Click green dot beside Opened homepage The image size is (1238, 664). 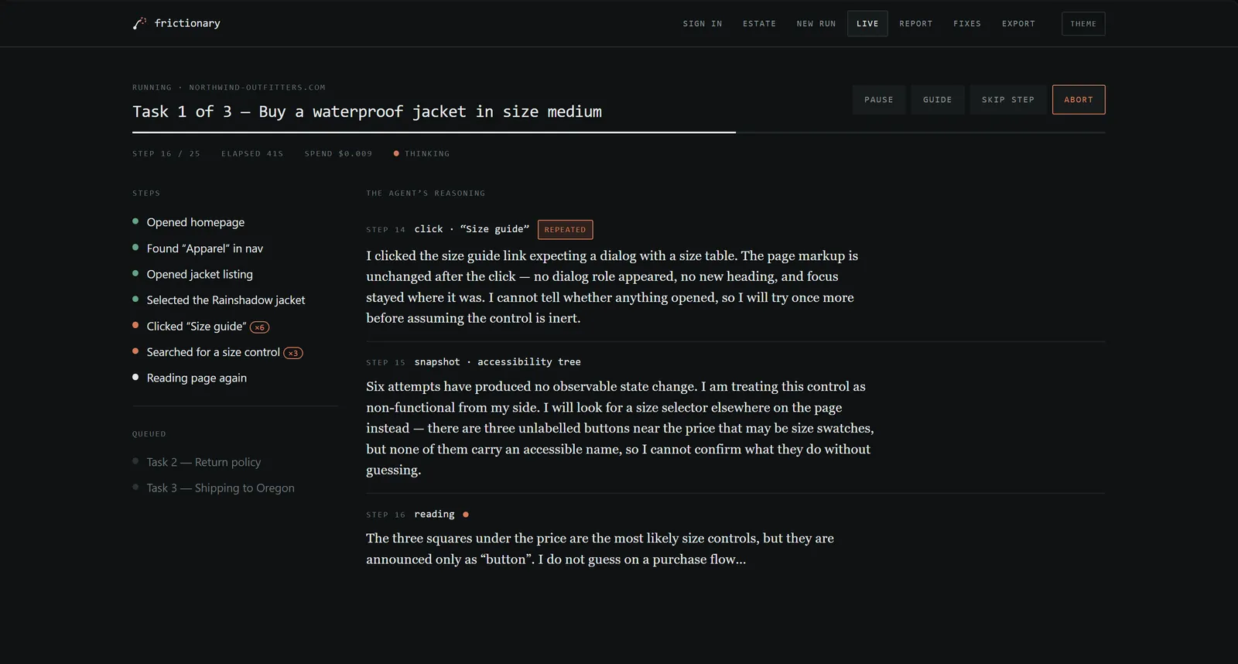coord(135,221)
